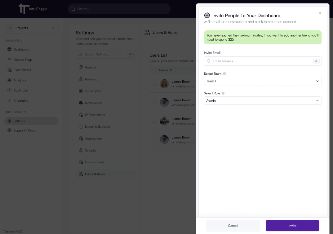Open the Select Role dropdown showing Admin
Image resolution: width=333 pixels, height=234 pixels.
click(263, 100)
